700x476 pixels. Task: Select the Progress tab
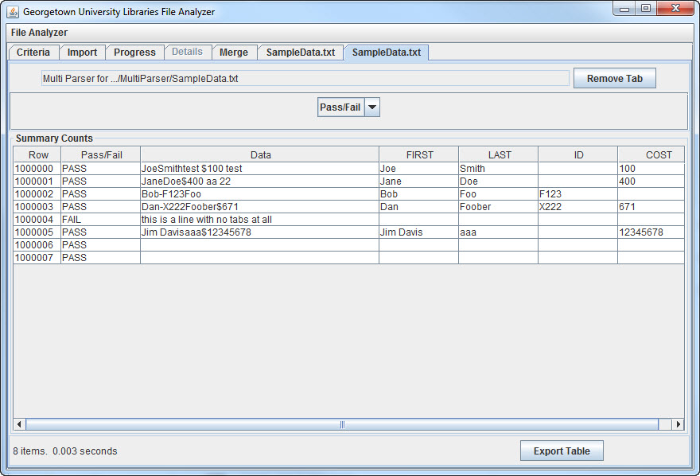134,53
